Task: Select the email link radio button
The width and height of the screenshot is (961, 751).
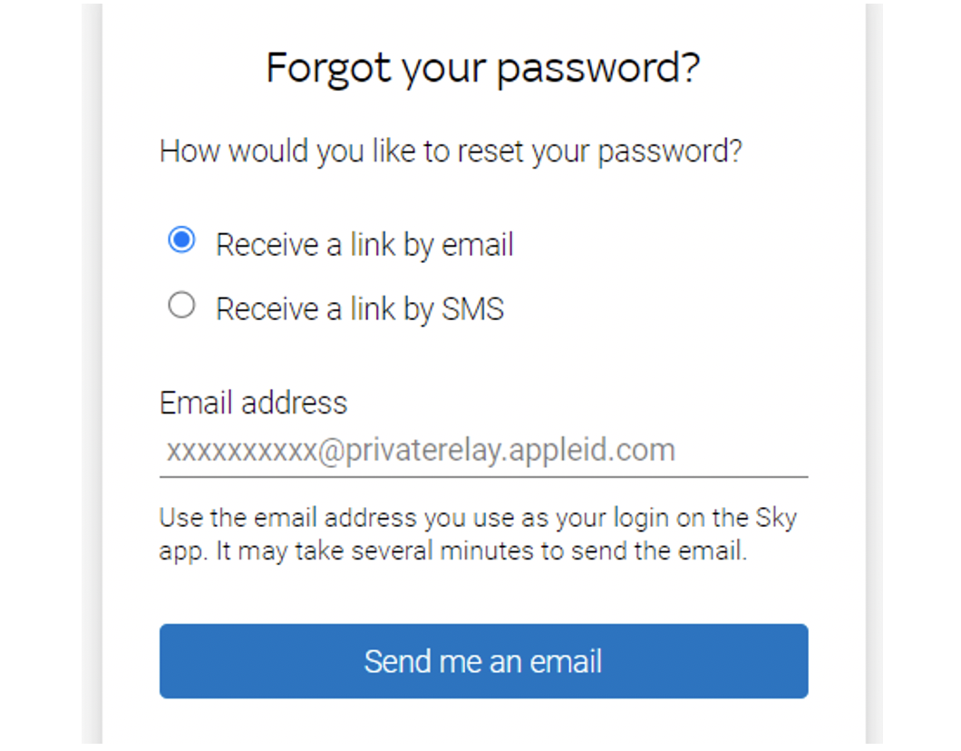Action: pos(181,241)
